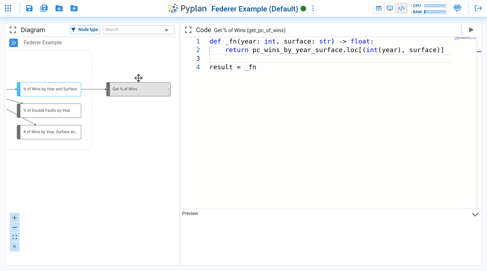Toggle the code editor view mode
487x271 pixels.
tap(401, 8)
